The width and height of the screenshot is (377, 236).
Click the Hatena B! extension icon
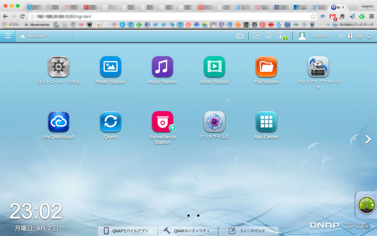click(x=323, y=16)
